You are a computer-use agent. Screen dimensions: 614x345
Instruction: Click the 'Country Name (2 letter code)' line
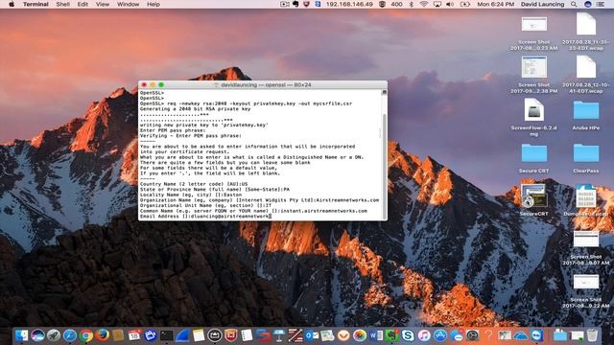pos(194,184)
